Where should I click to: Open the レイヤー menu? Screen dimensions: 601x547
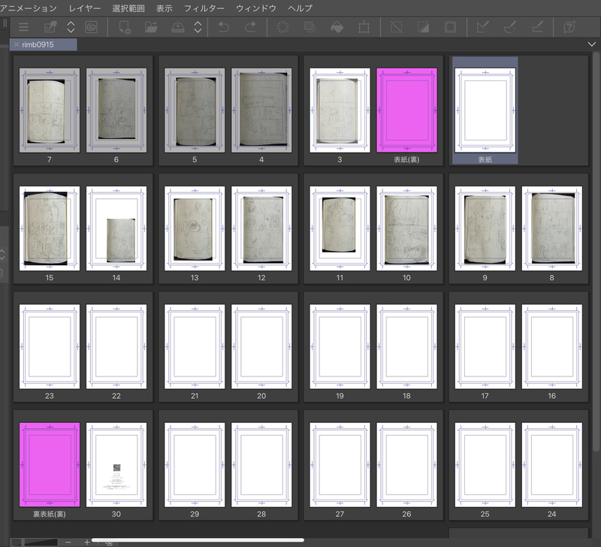tap(85, 8)
